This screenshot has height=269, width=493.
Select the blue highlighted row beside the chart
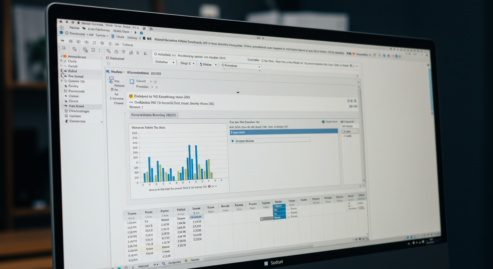(x=283, y=132)
